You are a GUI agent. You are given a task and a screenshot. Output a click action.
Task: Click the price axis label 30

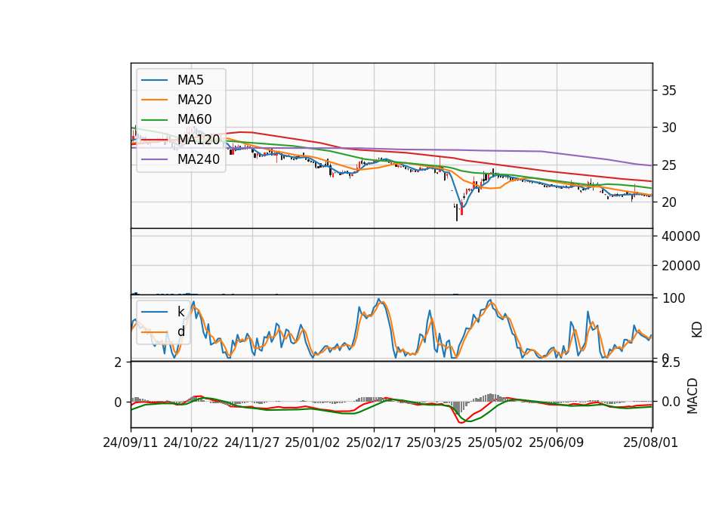pos(669,128)
